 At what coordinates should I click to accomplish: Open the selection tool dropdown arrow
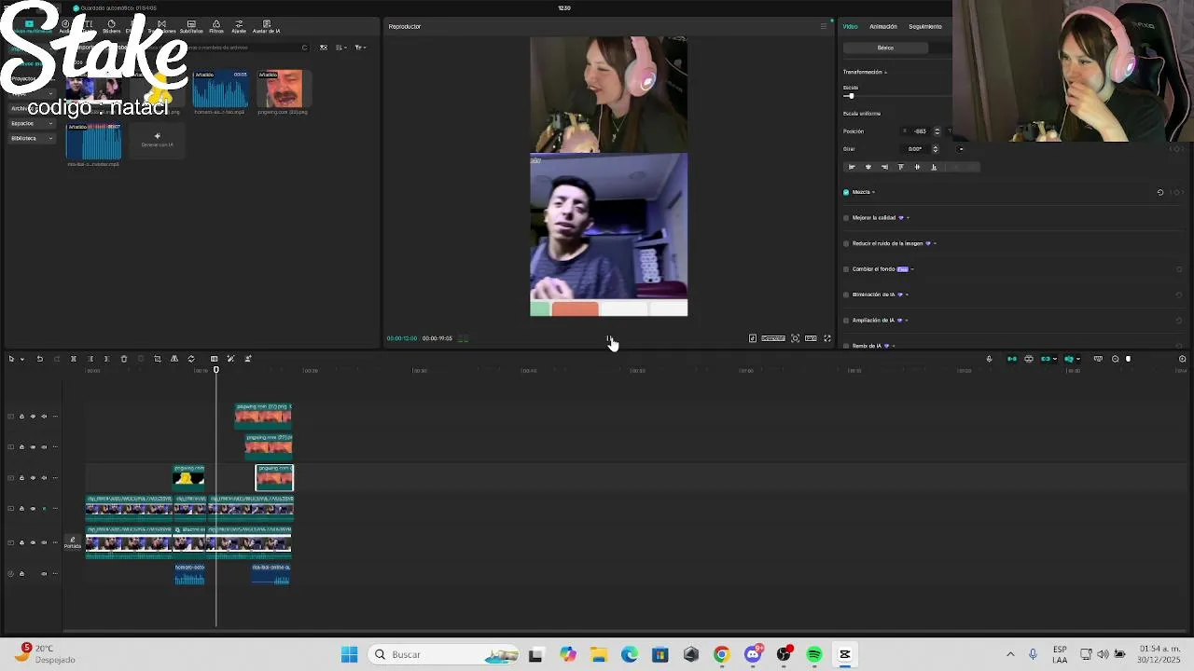click(21, 359)
